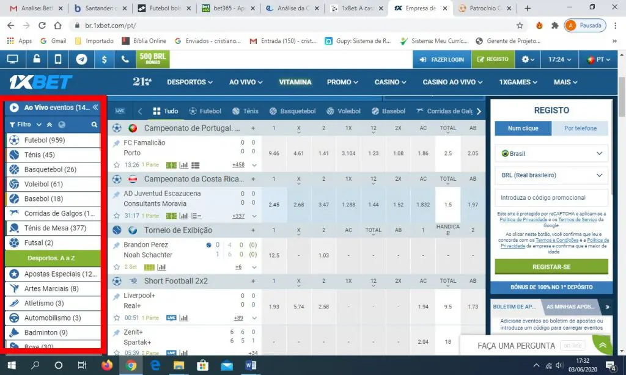
Task: Open the AO VIVO menu
Action: [246, 82]
